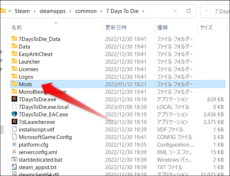Viewport: 230px width, 176px height.
Task: Click the EasyAntiCheat folder icon
Action: pyautogui.click(x=14, y=54)
